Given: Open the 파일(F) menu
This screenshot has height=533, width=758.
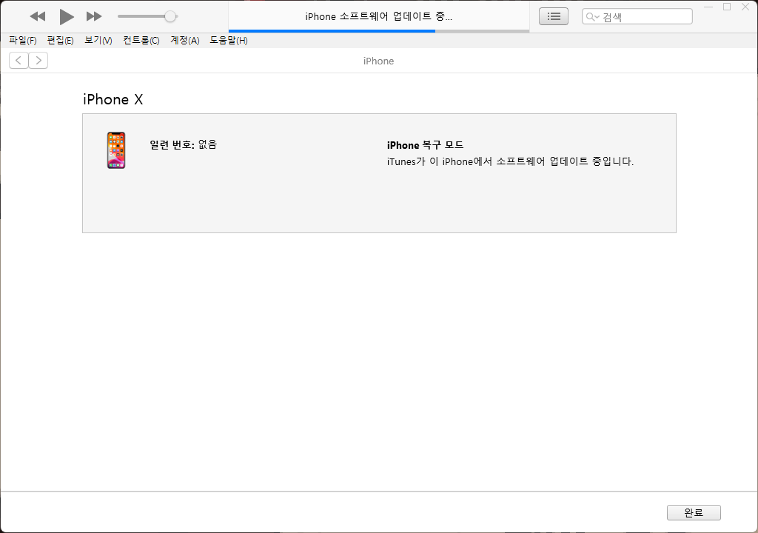Looking at the screenshot, I should pyautogui.click(x=23, y=41).
